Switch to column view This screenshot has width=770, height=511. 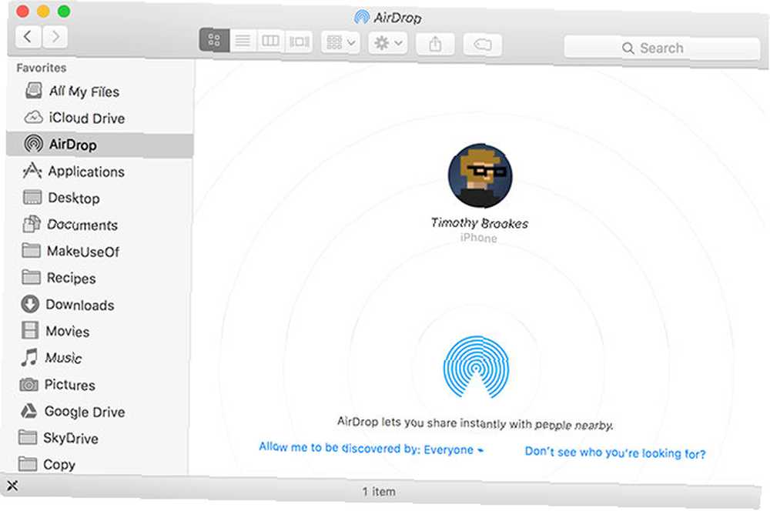(270, 41)
